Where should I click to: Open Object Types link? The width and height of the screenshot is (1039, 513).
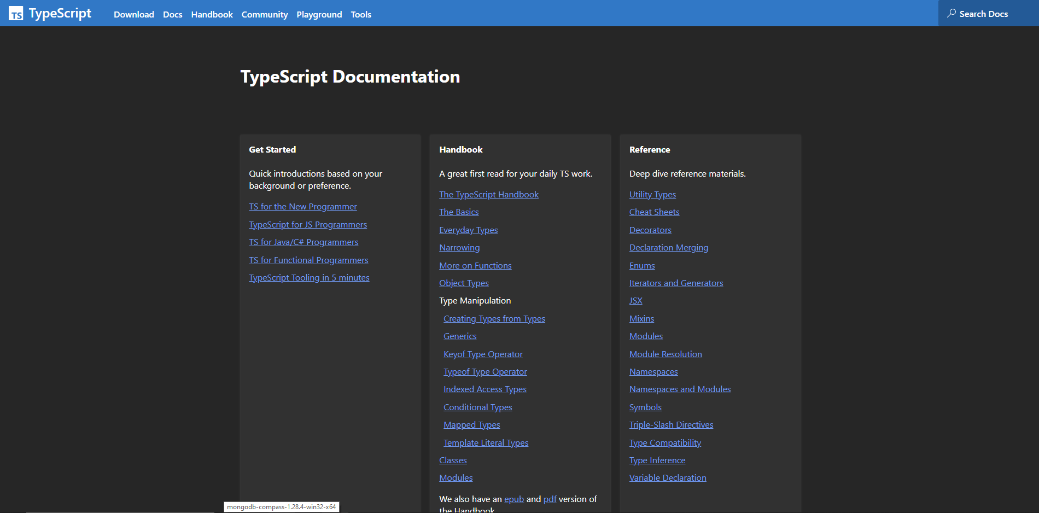coord(464,283)
